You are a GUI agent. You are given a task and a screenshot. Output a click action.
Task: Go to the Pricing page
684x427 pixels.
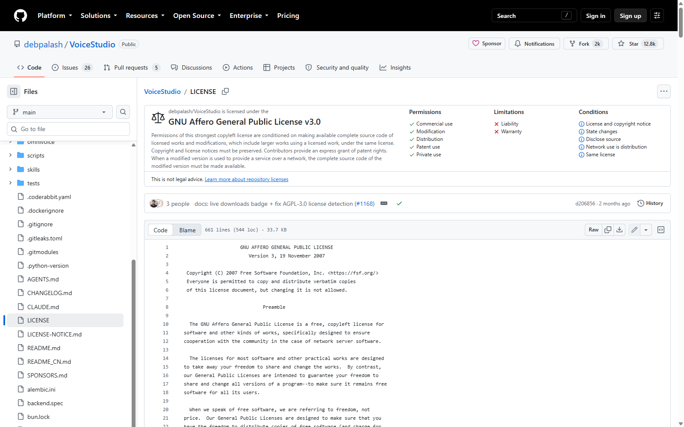288,16
